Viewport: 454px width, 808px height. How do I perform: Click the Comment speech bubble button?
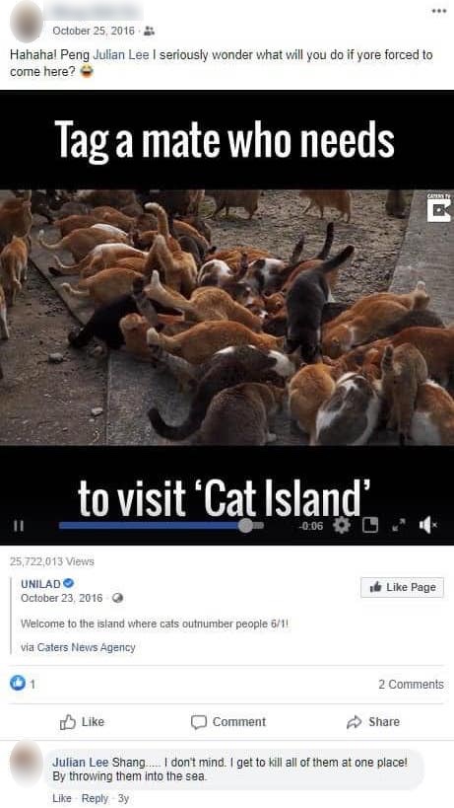tap(228, 722)
